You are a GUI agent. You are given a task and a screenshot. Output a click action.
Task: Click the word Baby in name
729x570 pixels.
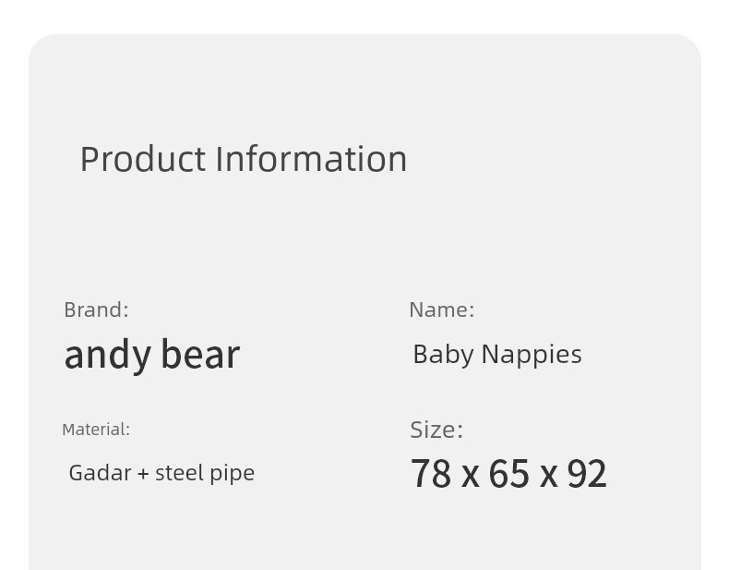coord(444,356)
